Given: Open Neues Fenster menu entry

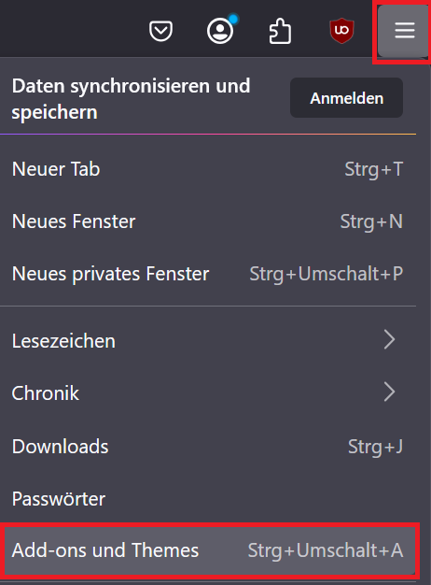Looking at the screenshot, I should click(x=208, y=221).
